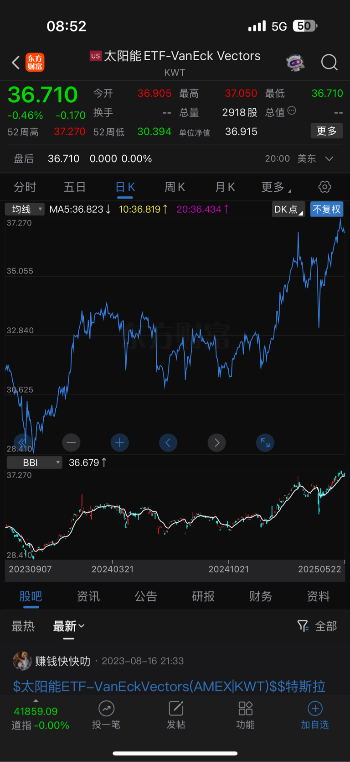Open 功能 grid icon
The width and height of the screenshot is (350, 762).
pos(246,709)
